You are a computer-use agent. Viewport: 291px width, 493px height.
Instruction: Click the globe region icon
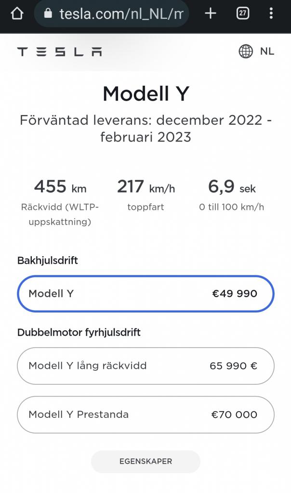pos(246,52)
